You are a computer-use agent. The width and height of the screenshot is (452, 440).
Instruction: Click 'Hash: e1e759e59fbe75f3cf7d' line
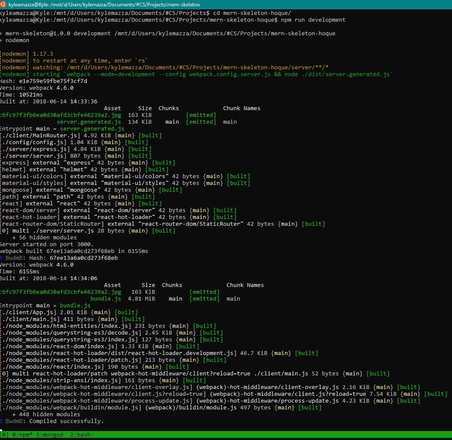(x=43, y=81)
